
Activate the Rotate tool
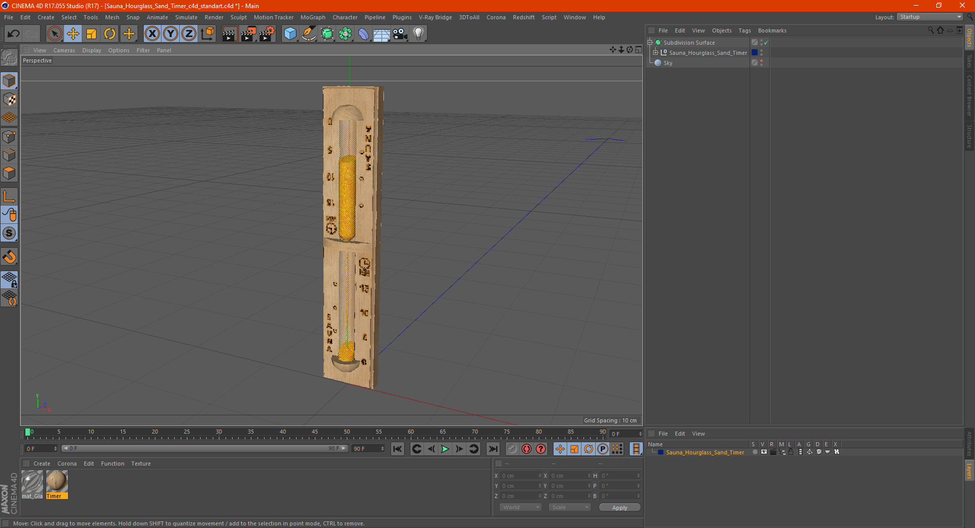(110, 34)
